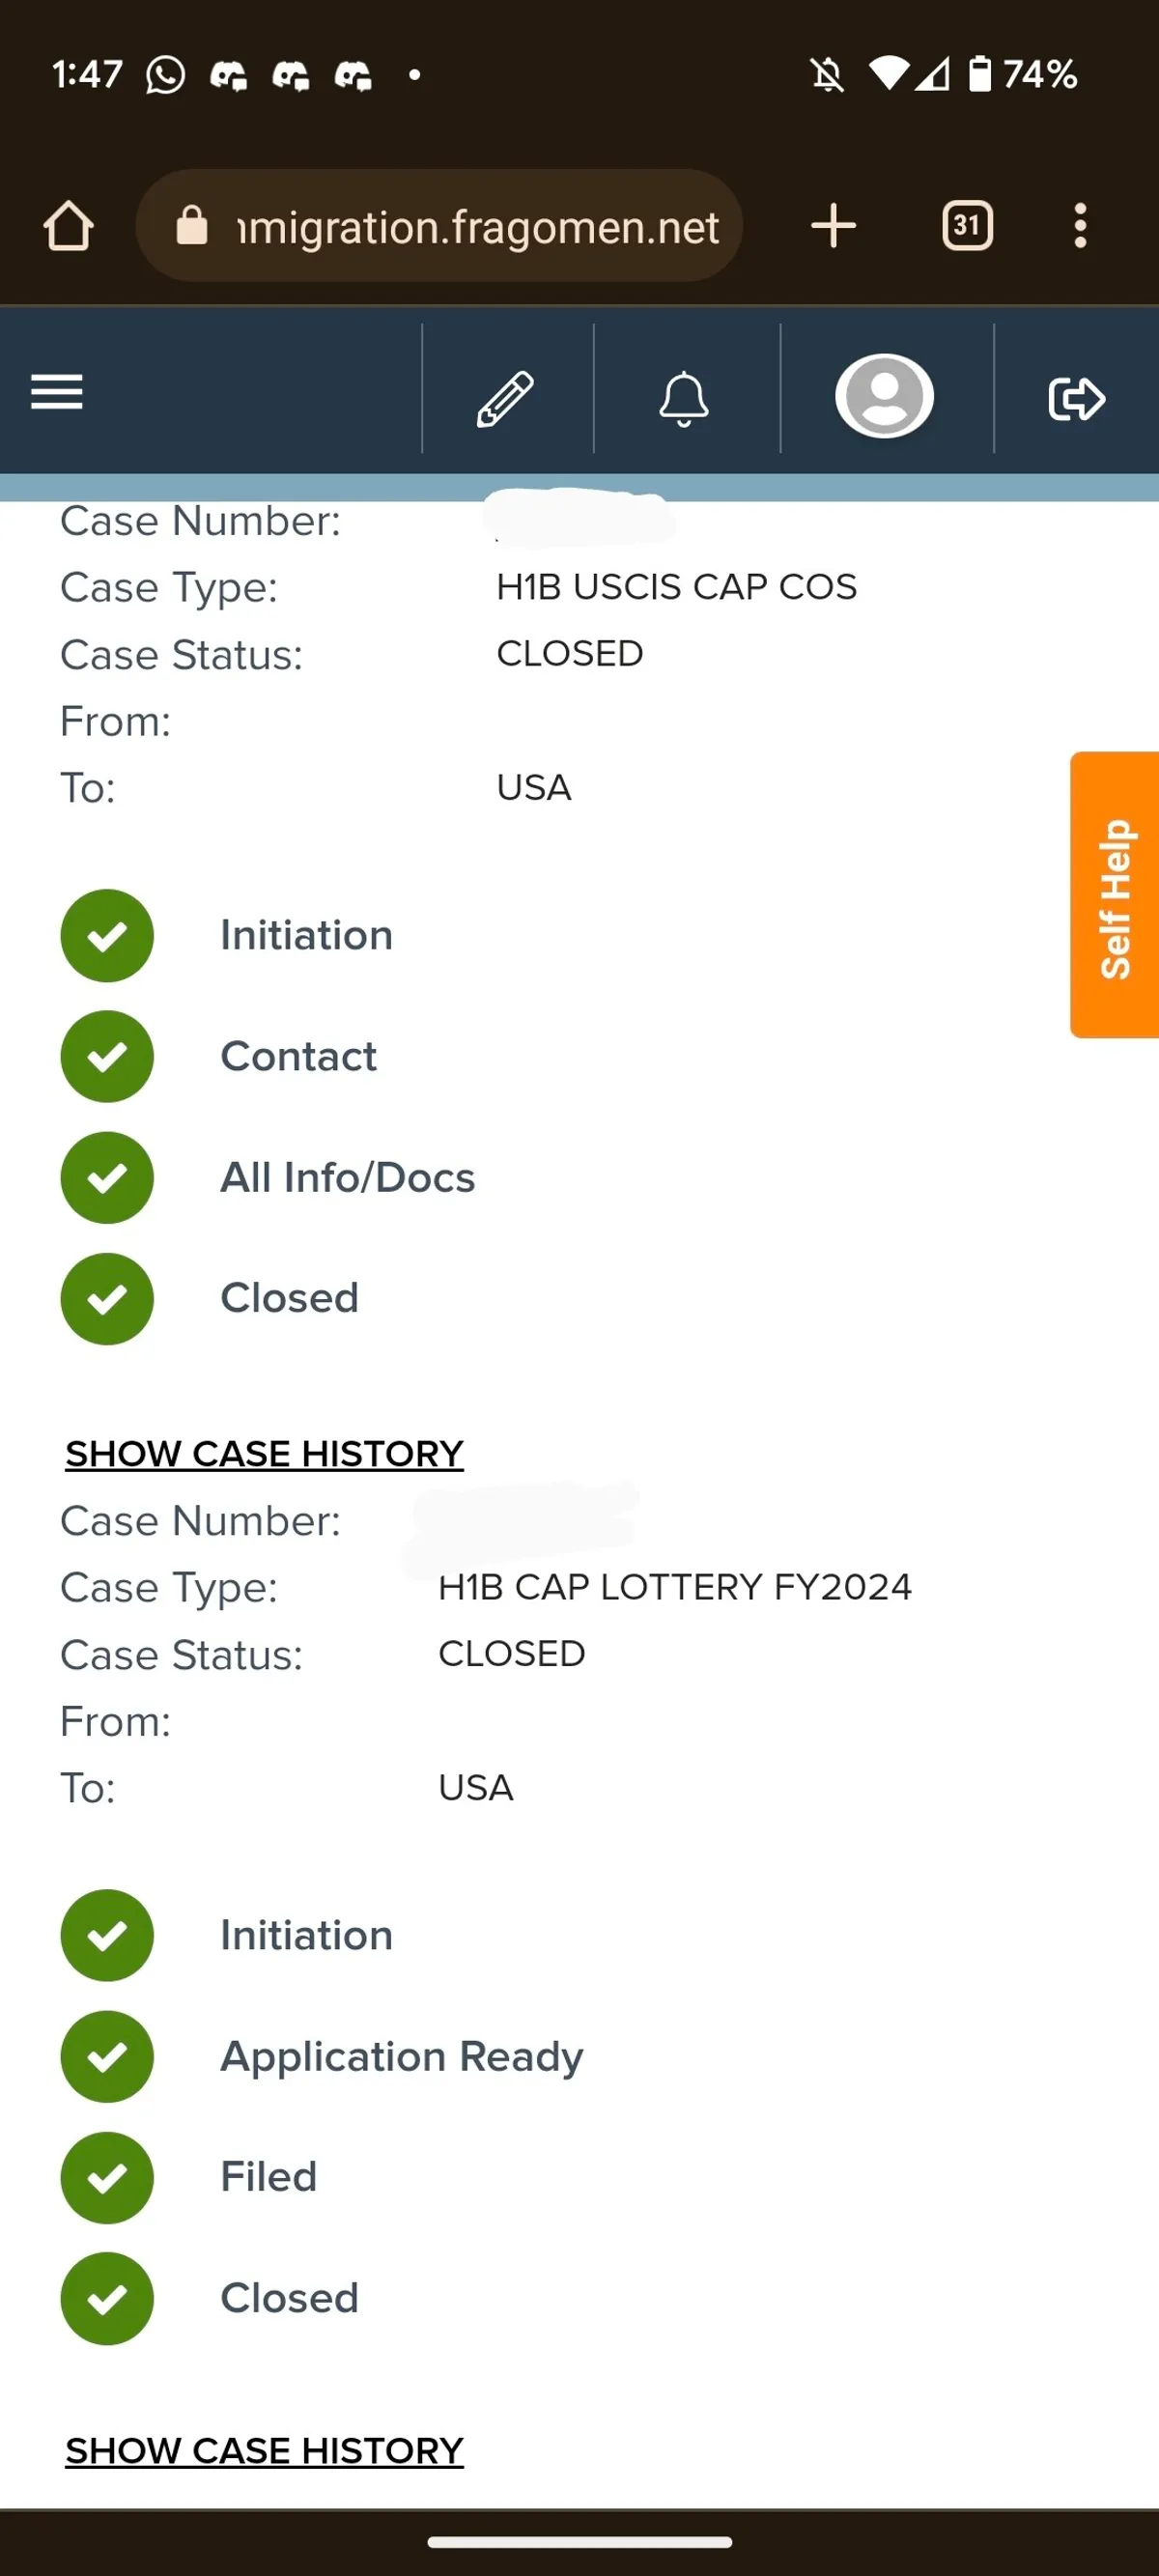Click the Application Ready green checkmark
Image resolution: width=1159 pixels, height=2576 pixels.
tap(107, 2056)
